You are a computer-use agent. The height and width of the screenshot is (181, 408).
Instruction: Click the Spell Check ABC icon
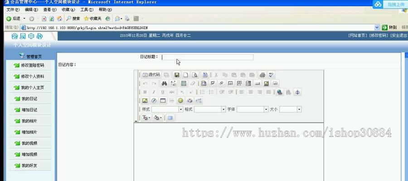[271, 75]
